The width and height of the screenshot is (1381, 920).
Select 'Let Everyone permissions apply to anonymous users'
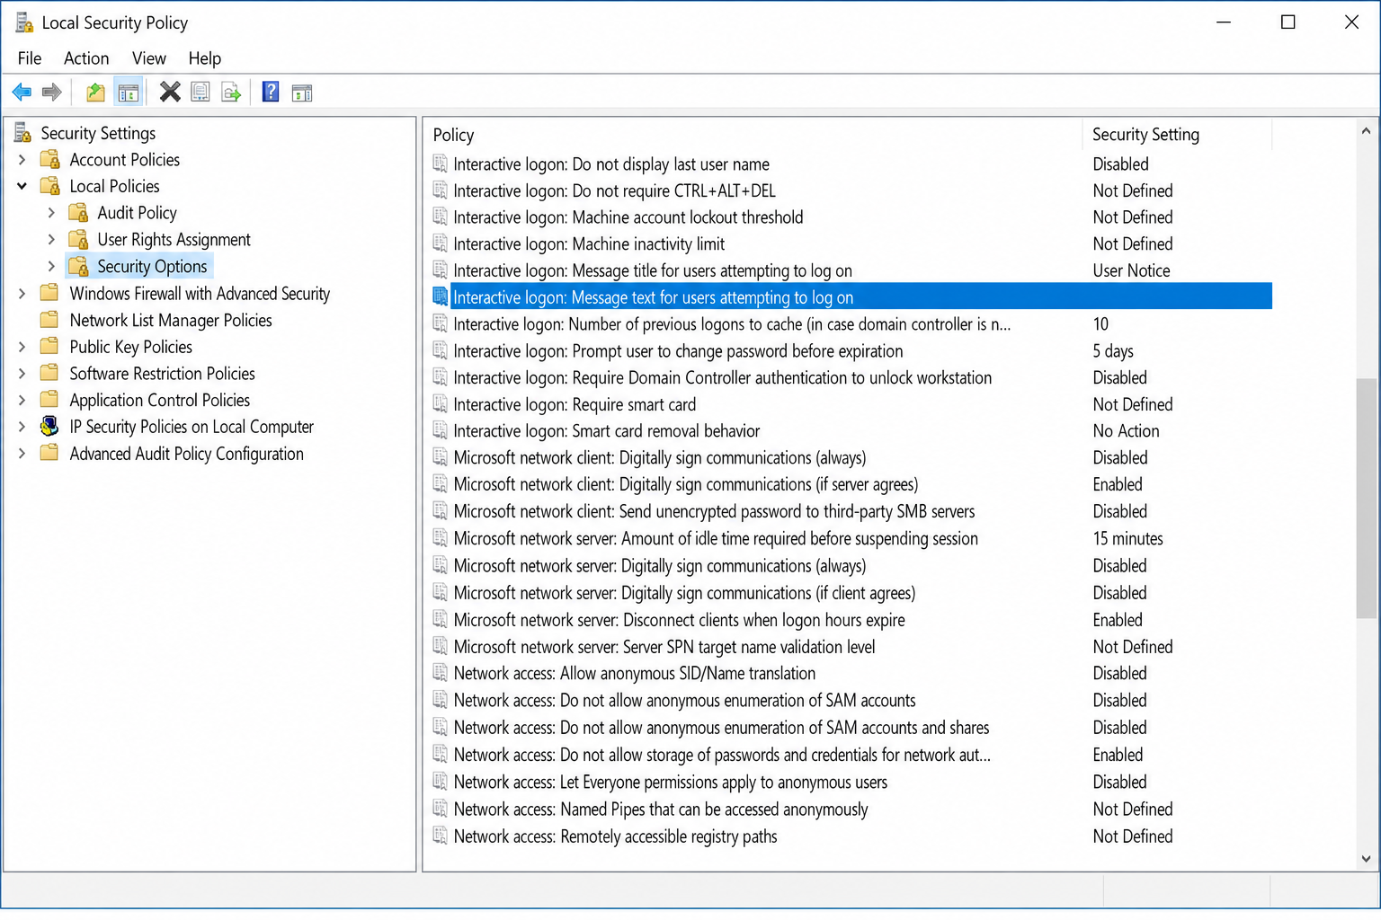tap(671, 782)
